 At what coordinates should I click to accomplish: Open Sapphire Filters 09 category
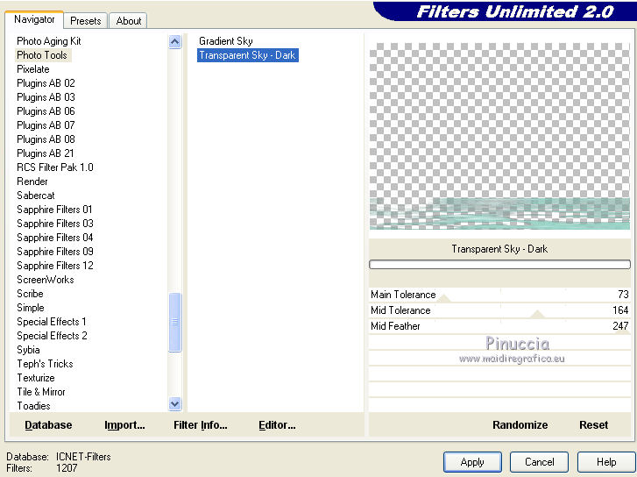(55, 252)
